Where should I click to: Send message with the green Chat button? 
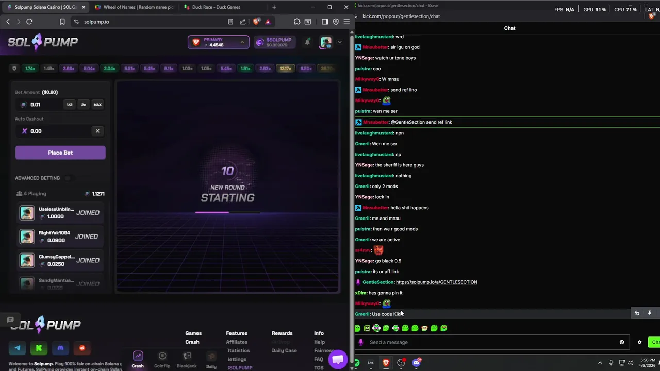click(x=655, y=342)
